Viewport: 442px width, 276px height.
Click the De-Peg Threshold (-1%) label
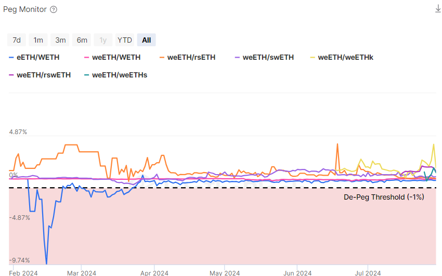pos(384,197)
